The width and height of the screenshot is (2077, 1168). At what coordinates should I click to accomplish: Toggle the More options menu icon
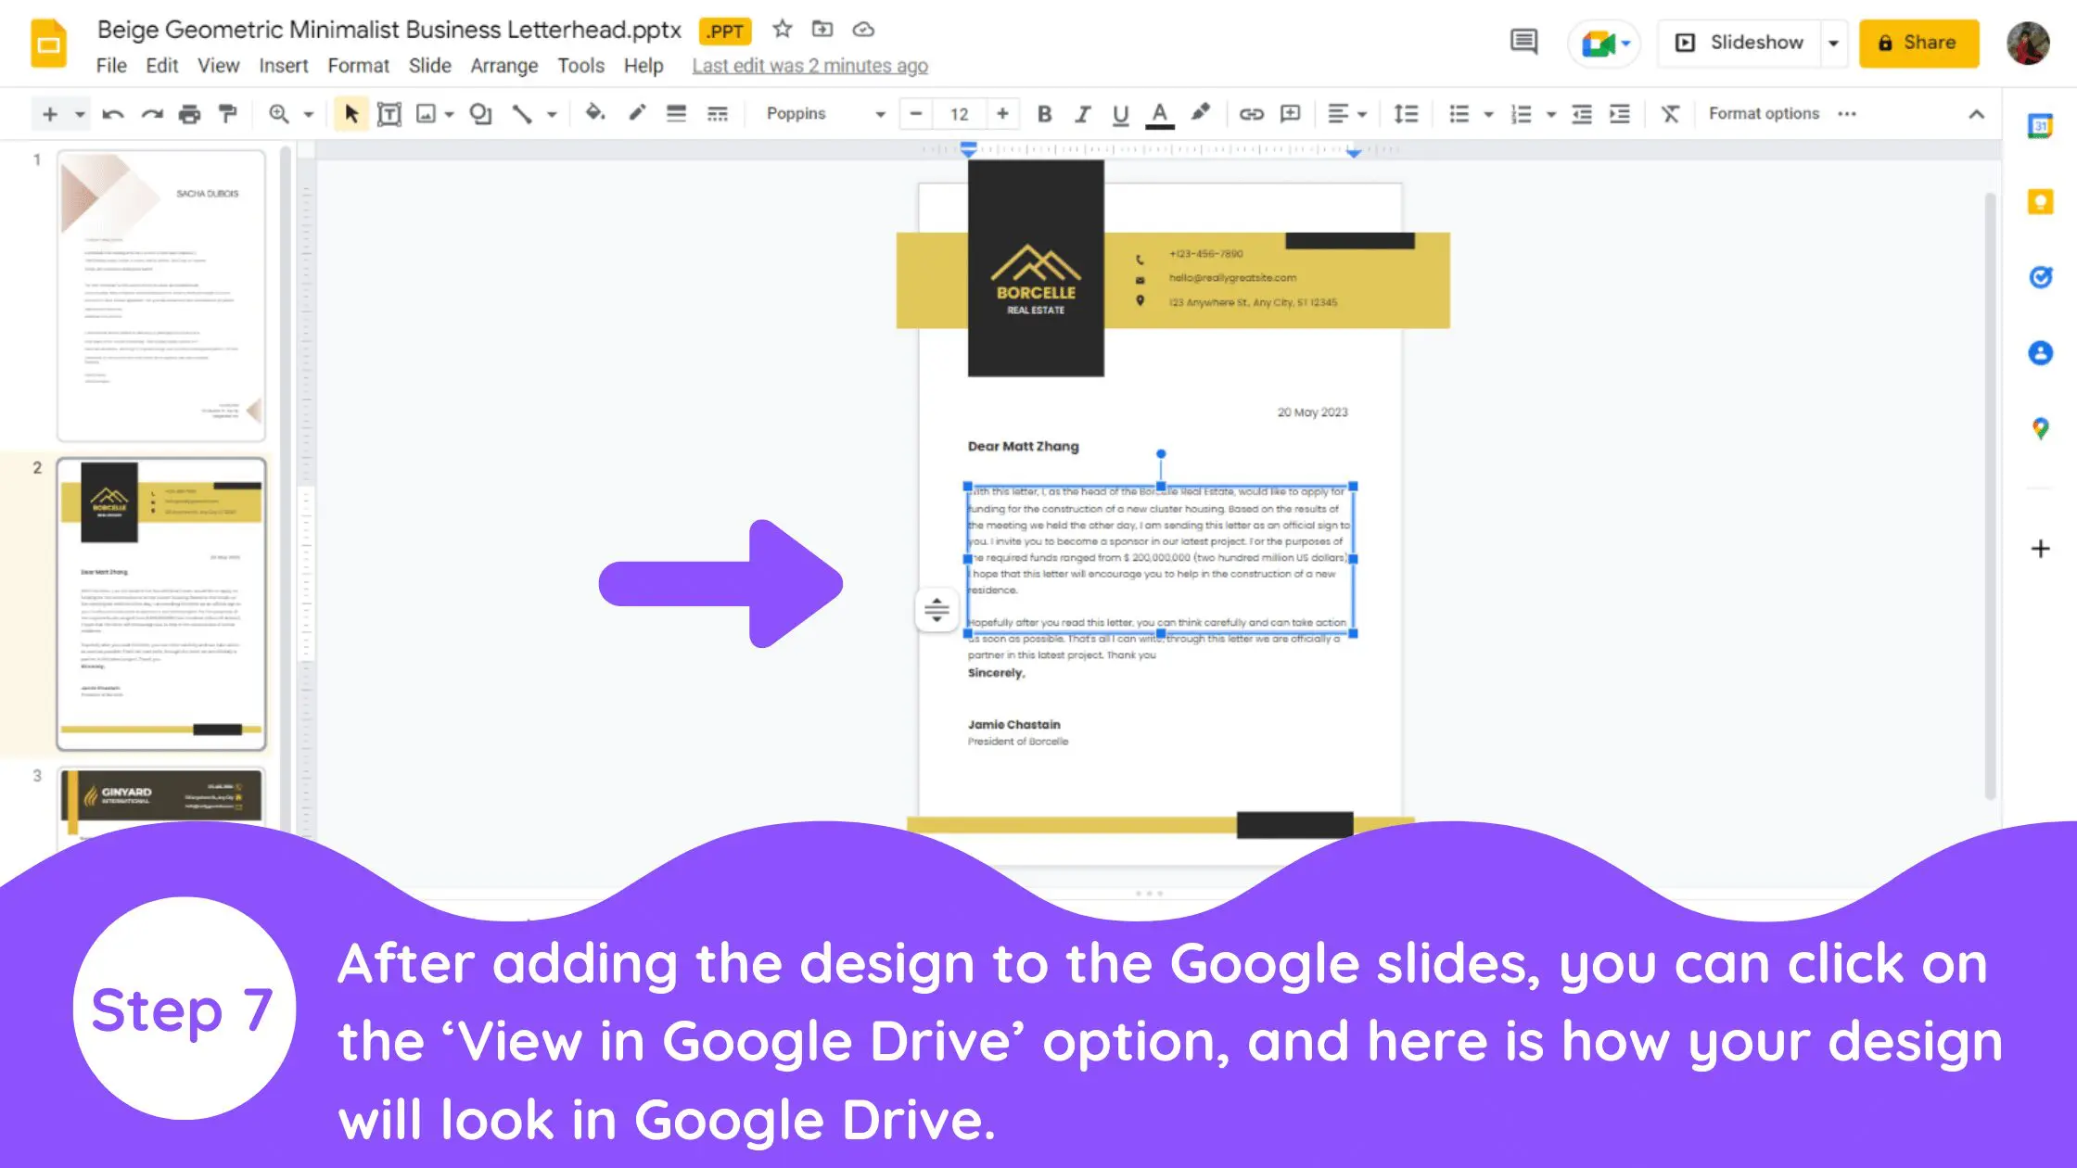pyautogui.click(x=1849, y=113)
